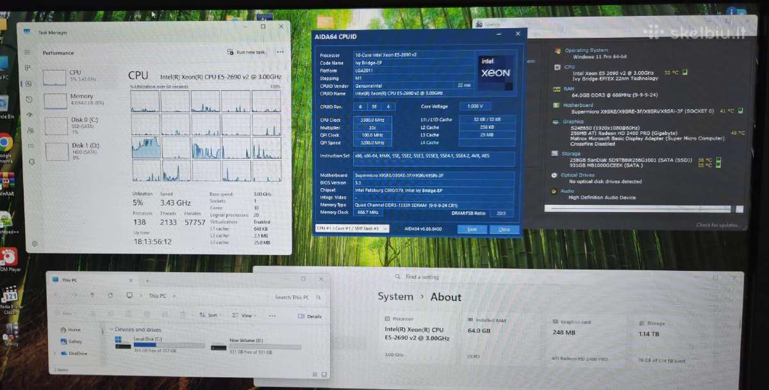Click Close button in AIDA64 CPUID
The image size is (769, 390).
504,229
